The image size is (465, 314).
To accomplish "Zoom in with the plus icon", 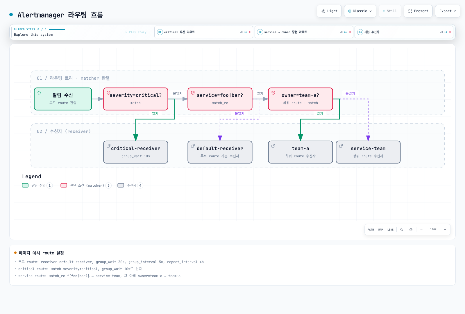I will coord(445,230).
